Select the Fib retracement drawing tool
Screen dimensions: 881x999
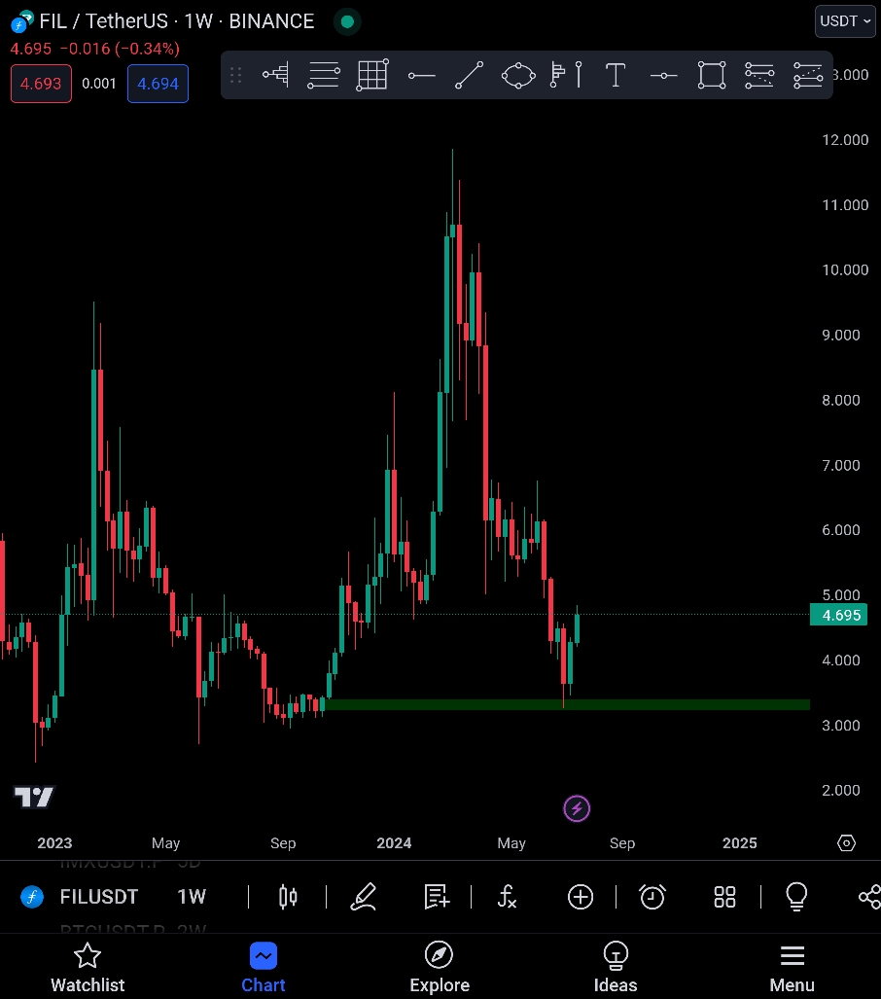[x=275, y=75]
